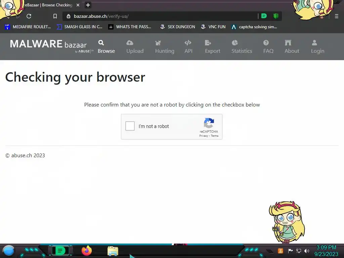This screenshot has height=258, width=344.
Task: Go to the Browse page in navbar
Action: [106, 47]
